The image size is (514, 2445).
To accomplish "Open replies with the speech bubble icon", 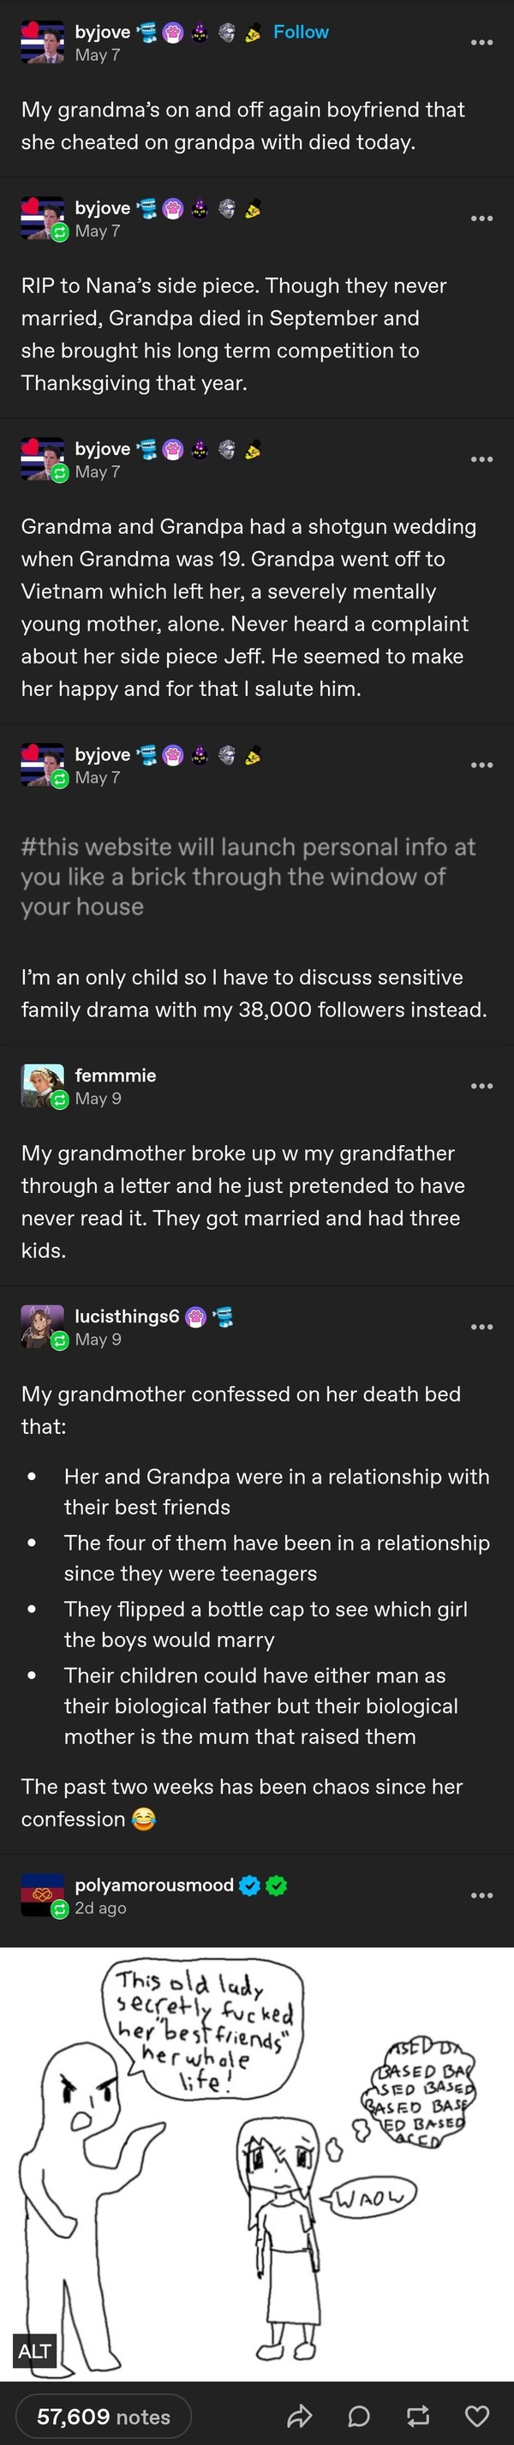I will coord(358,2416).
